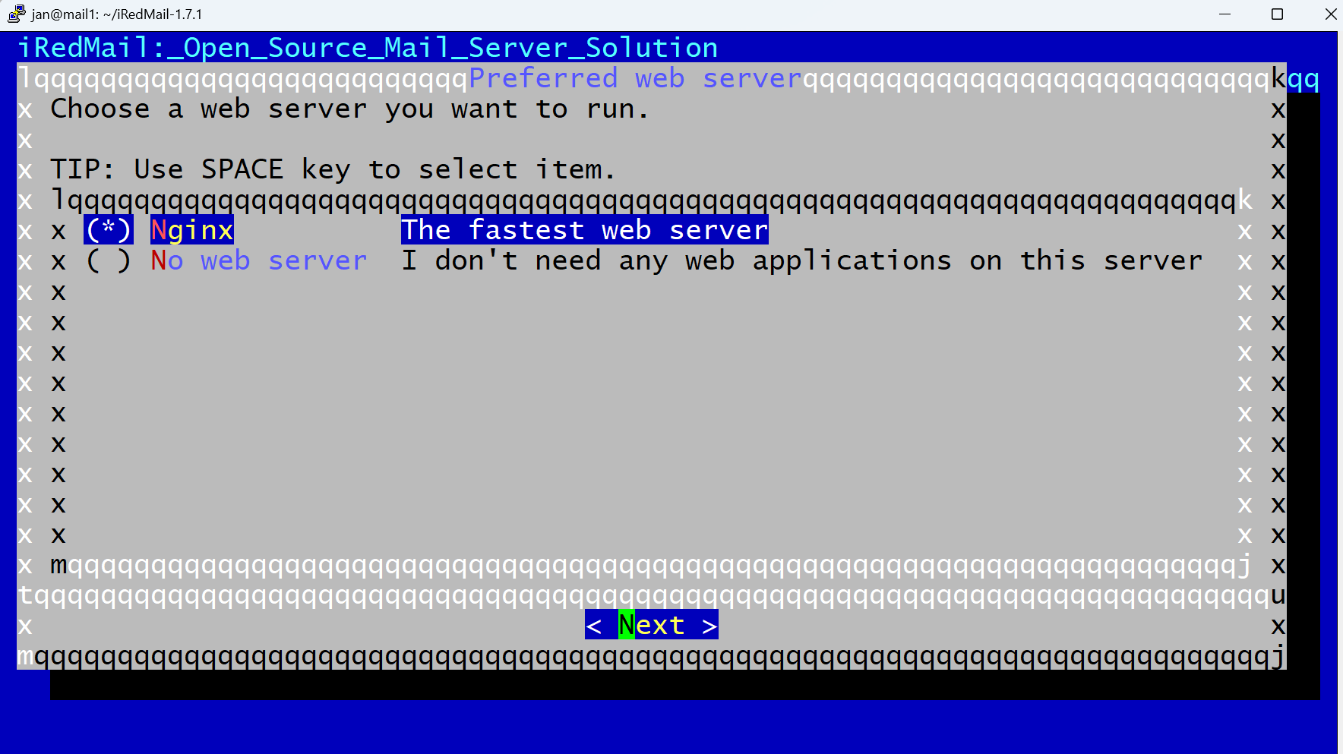Select the No web server radio button
This screenshot has width=1343, height=754.
109,260
